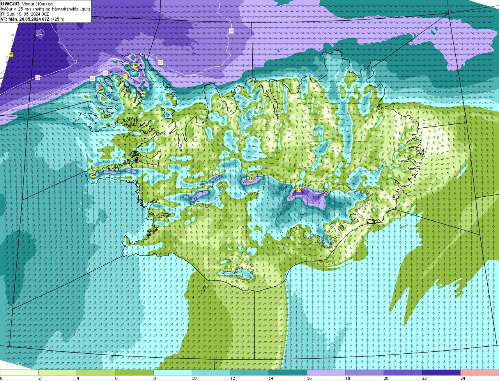This screenshot has width=499, height=381.
Task: Click the yellow "32" peak gust label
Action: [x=11, y=54]
